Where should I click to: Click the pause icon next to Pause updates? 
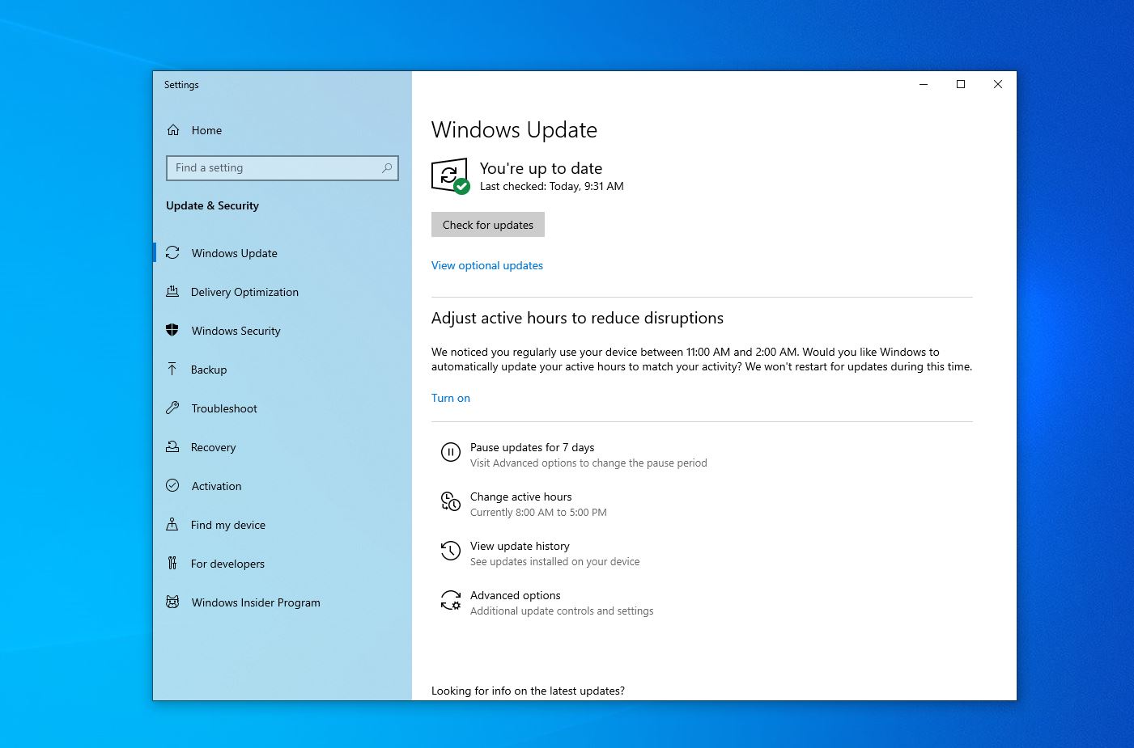451,452
